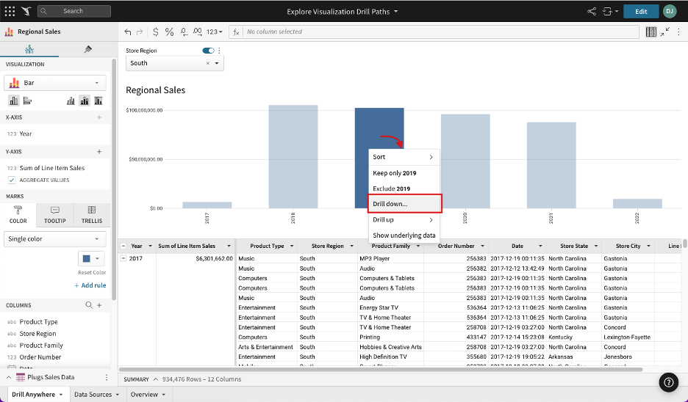688x402 pixels.
Task: Click the share icon in header
Action: point(592,11)
